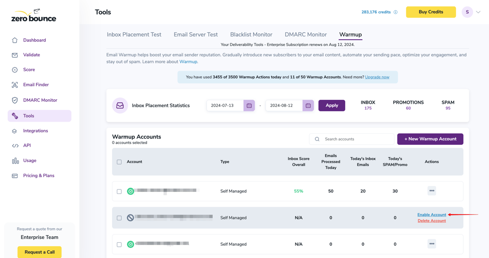The height and width of the screenshot is (258, 489).
Task: Click the PROMOTIONS 60 statistic
Action: tap(408, 105)
